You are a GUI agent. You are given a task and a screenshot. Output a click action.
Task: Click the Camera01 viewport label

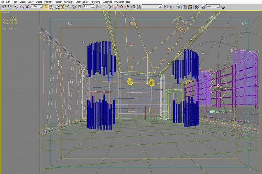pos(5,12)
